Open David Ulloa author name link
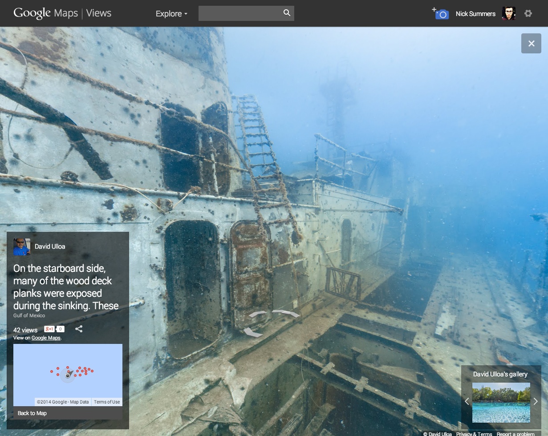The image size is (548, 436). pyautogui.click(x=50, y=246)
